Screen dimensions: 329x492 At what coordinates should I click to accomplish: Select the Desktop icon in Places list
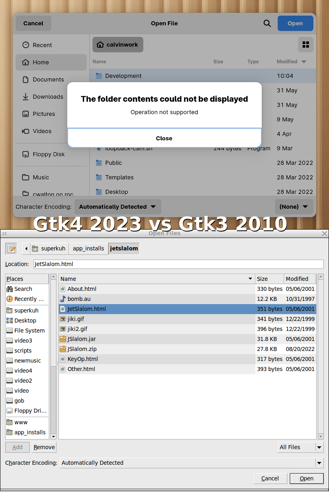[x=10, y=321]
